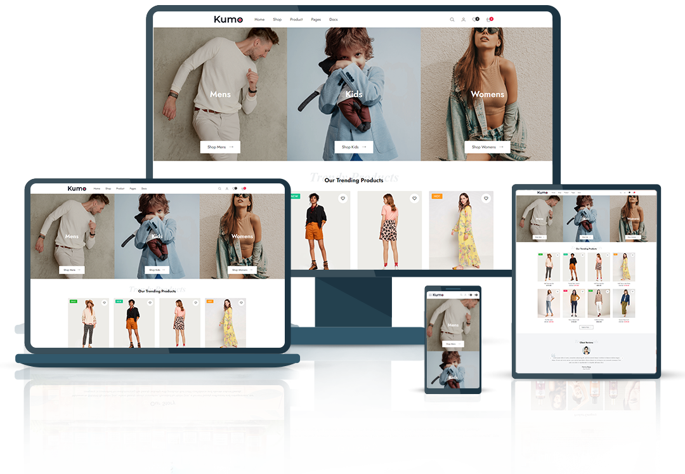Expand the Shop menu in the desktop navigation
This screenshot has width=685, height=474.
[x=277, y=20]
